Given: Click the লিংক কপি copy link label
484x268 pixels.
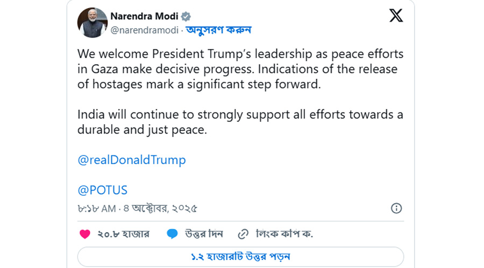Looking at the screenshot, I should pos(284,234).
